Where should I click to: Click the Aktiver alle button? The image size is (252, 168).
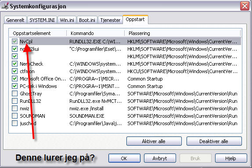click(154, 141)
